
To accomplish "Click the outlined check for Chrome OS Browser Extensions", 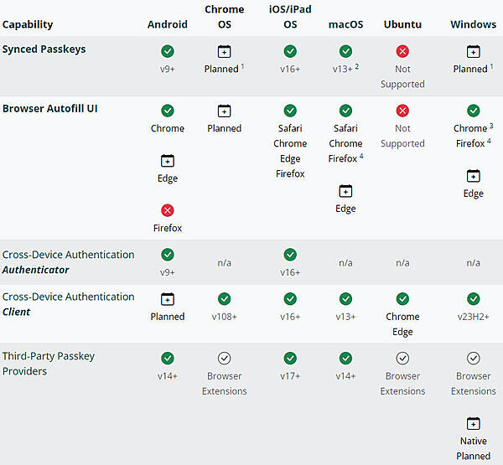I will pos(224,359).
